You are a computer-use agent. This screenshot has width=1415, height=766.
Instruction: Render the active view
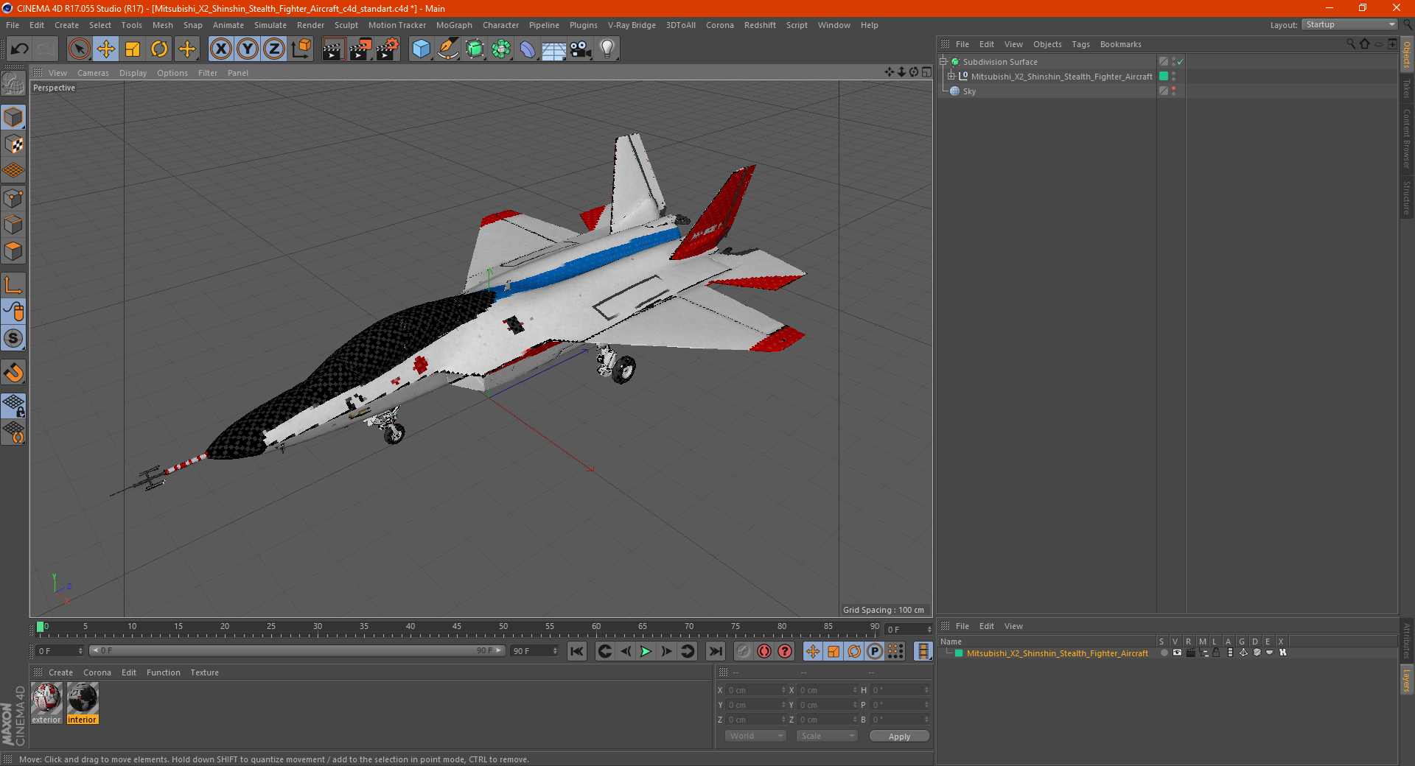point(333,49)
